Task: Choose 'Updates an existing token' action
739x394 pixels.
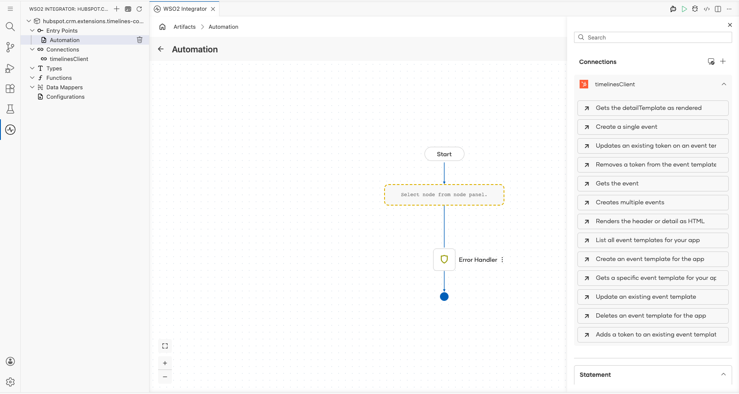Action: (x=653, y=146)
